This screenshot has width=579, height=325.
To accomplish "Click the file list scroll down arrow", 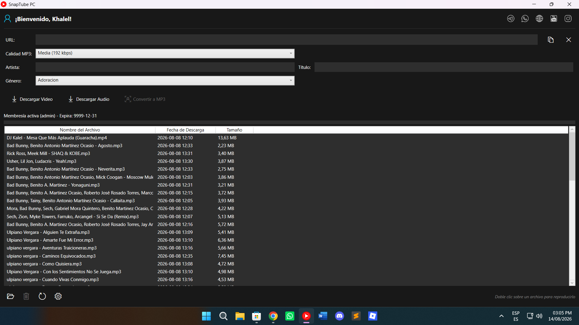I will click(572, 283).
